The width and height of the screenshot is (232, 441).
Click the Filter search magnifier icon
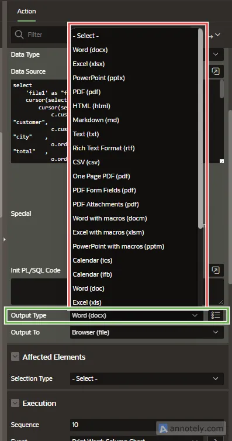click(19, 35)
